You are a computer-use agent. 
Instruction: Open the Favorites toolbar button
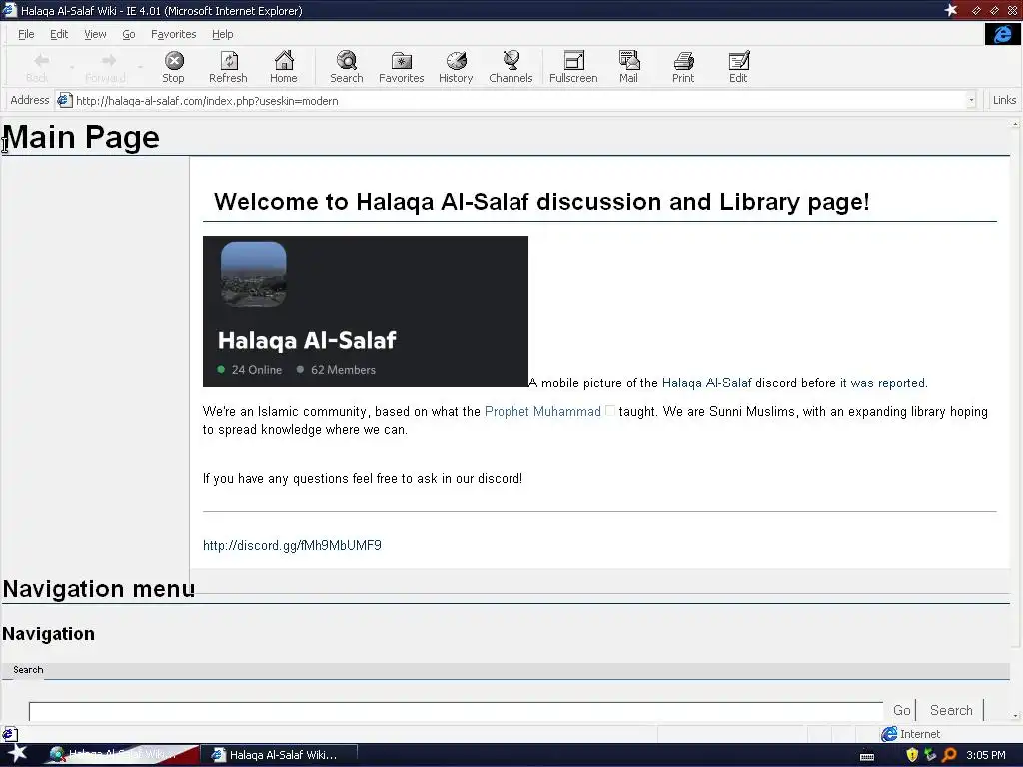pyautogui.click(x=402, y=67)
